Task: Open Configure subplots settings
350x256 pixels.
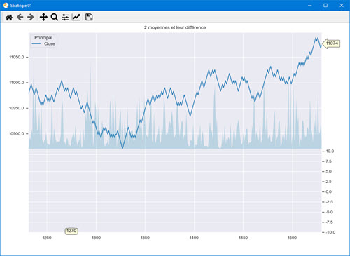Action: pos(65,17)
